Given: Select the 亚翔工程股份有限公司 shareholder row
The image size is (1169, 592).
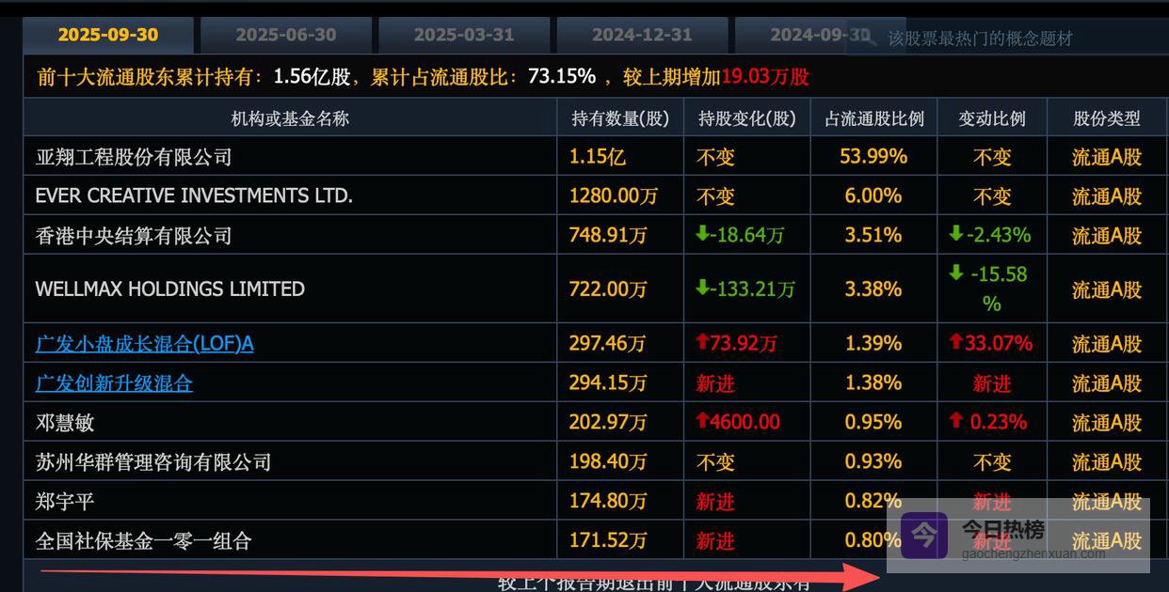Looking at the screenshot, I should 134,157.
